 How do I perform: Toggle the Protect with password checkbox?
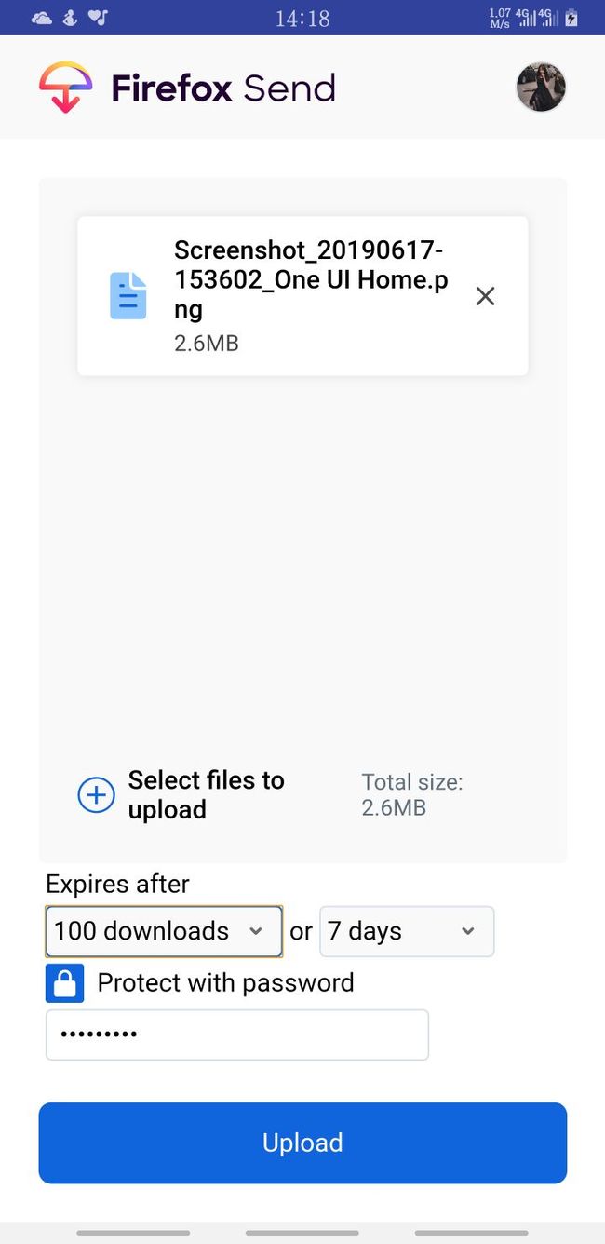(64, 982)
